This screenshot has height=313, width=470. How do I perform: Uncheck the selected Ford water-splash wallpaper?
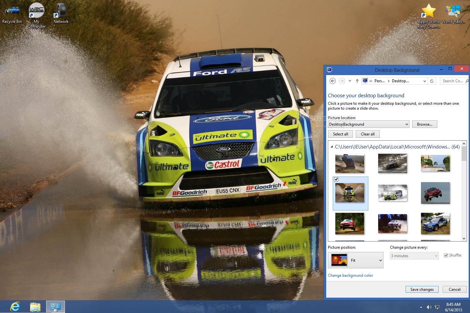tap(336, 180)
